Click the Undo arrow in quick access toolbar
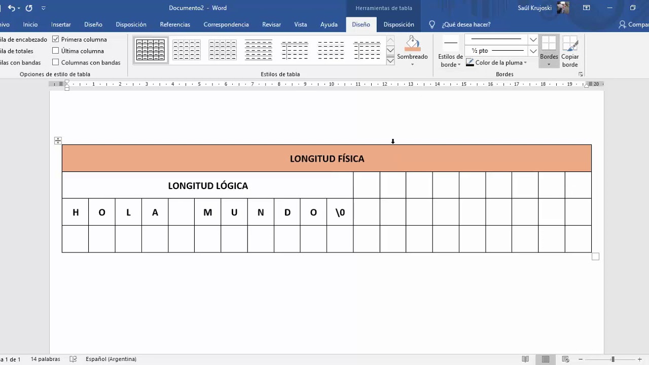Image resolution: width=649 pixels, height=365 pixels. (x=11, y=8)
